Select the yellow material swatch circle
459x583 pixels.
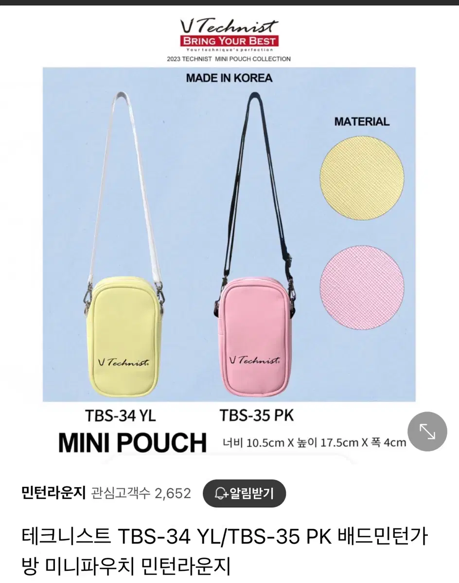362,179
